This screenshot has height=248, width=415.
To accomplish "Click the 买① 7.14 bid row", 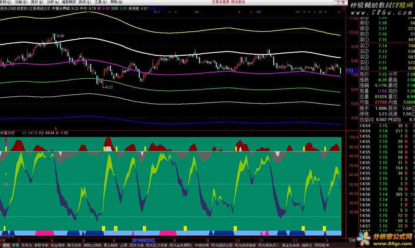I will click(x=387, y=46).
